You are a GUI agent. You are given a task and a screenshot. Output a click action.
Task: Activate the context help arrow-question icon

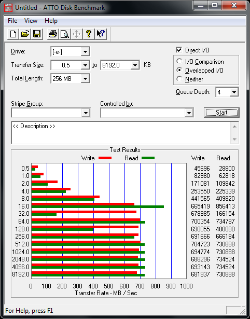pos(101,34)
